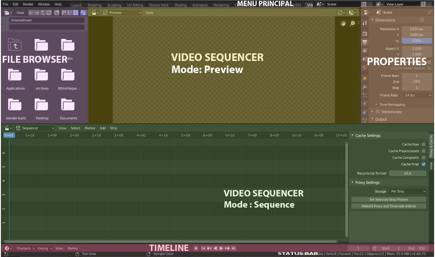Open the Tool properties tab
Viewport: 435px width, 257px height.
tap(365, 23)
